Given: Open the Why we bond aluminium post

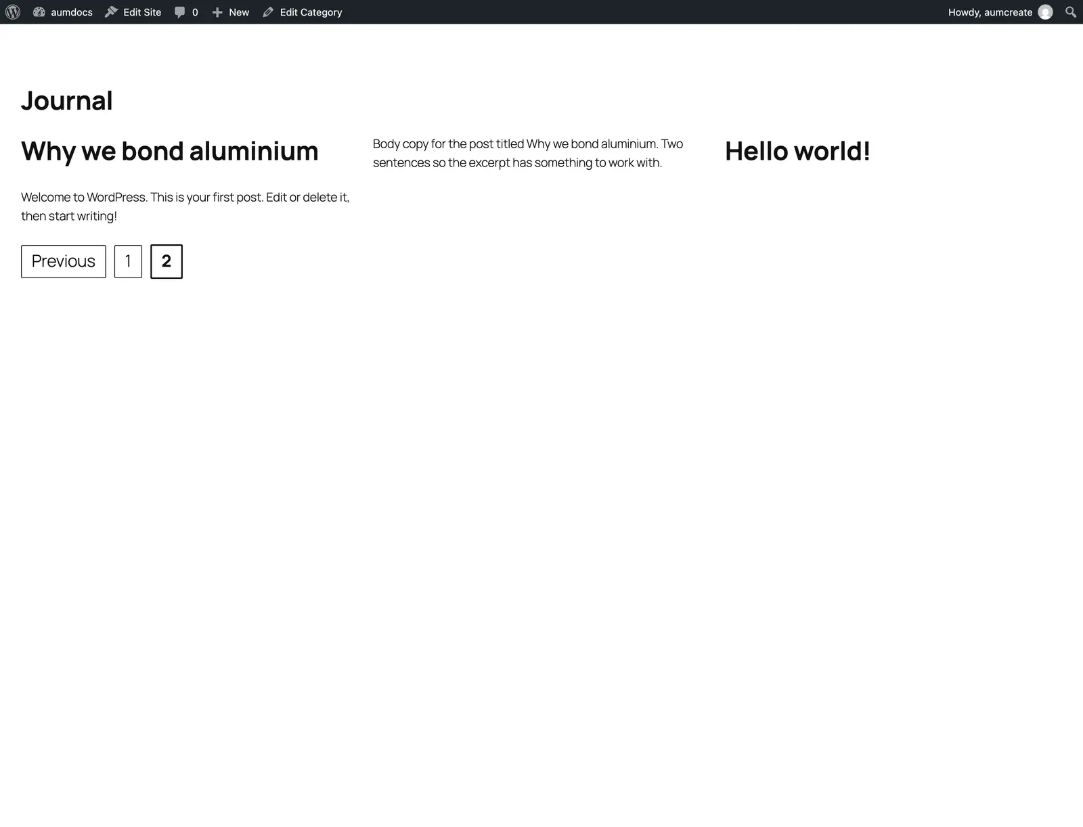Looking at the screenshot, I should (170, 151).
